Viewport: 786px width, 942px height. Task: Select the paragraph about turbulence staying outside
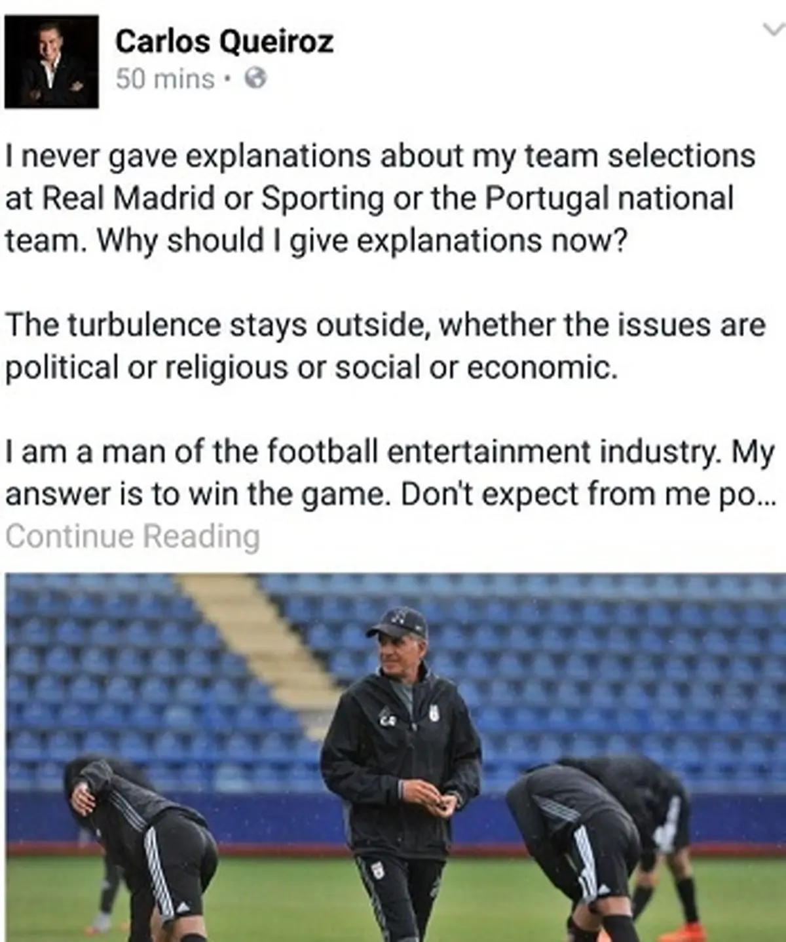tap(386, 347)
